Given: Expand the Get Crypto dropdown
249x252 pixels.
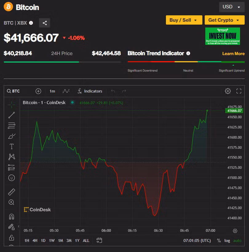Looking at the screenshot, I should click(x=224, y=20).
